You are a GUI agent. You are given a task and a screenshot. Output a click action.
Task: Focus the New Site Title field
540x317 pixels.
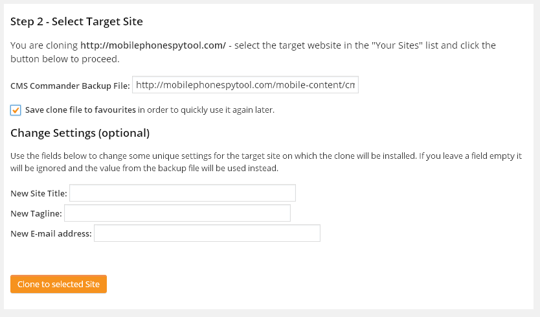point(183,193)
